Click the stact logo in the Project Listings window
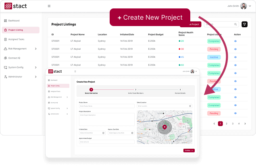Screen dimensions: 256x166 tap(15, 6)
